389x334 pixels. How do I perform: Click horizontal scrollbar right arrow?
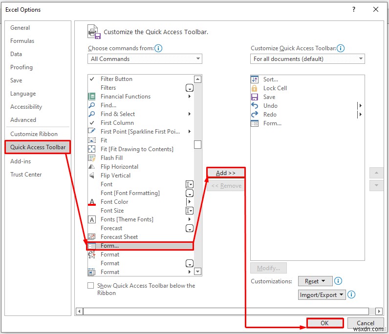click(x=379, y=311)
